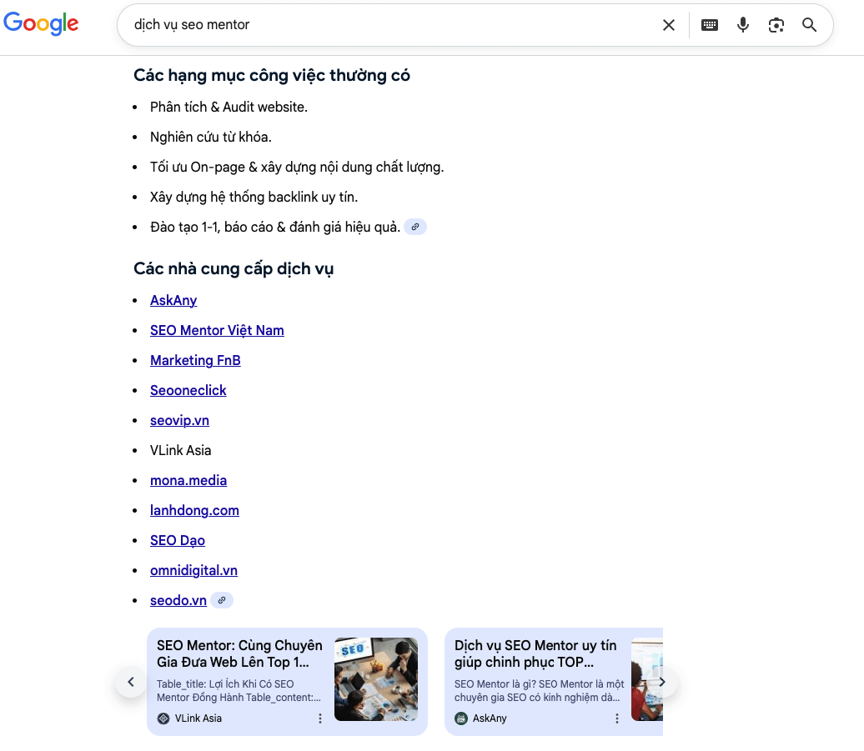Open source link icon after 'đánh giá hiệu quả'
The width and height of the screenshot is (864, 751).
415,227
